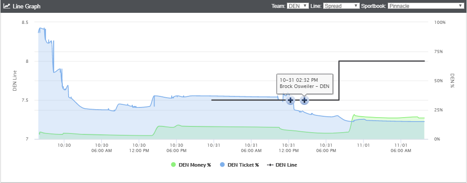Viewport: 467px width, 183px height.
Task: Click the green DEN Money % legend circle
Action: [174, 165]
